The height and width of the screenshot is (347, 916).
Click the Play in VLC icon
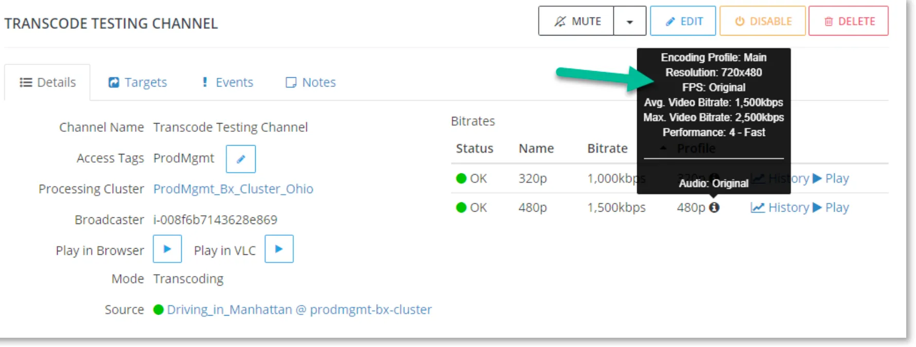(x=279, y=249)
